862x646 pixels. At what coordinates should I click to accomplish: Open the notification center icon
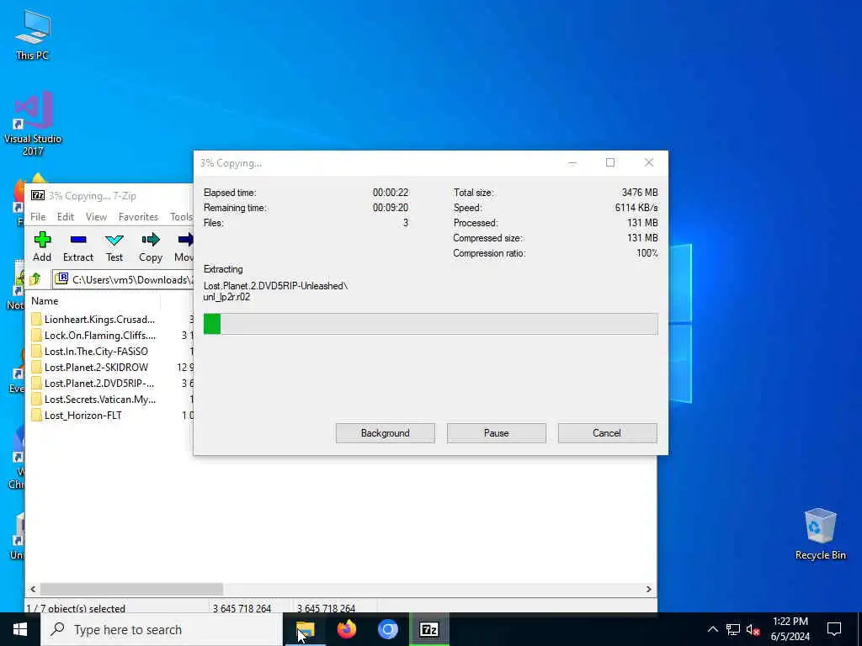click(x=834, y=629)
